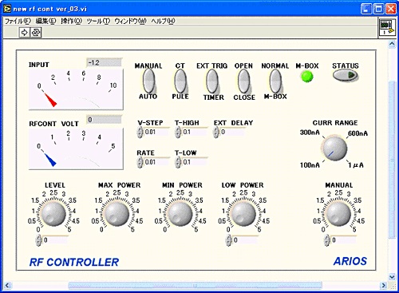Toggle the MANUAL/AUTO switch
Viewport: 399px width, 293px height.
pos(148,81)
